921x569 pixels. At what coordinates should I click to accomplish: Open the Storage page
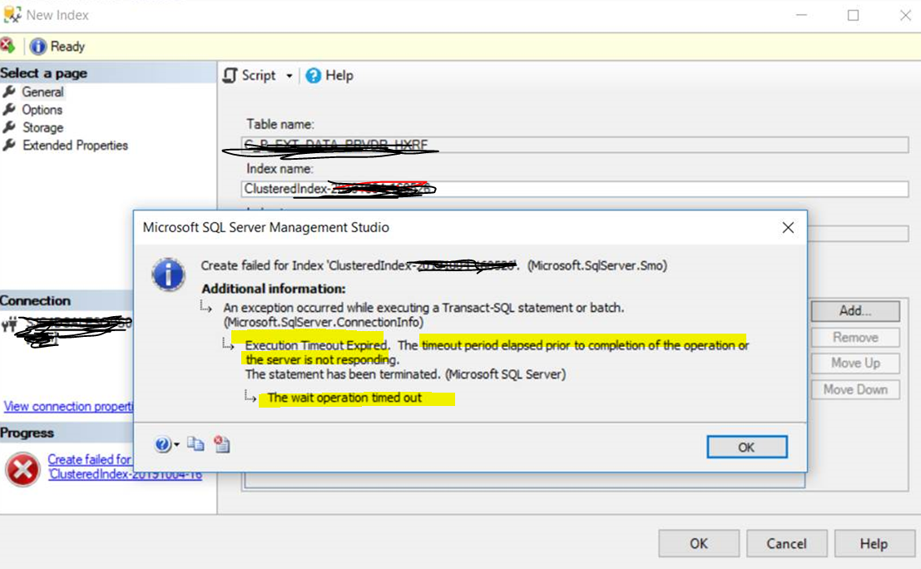click(x=43, y=127)
